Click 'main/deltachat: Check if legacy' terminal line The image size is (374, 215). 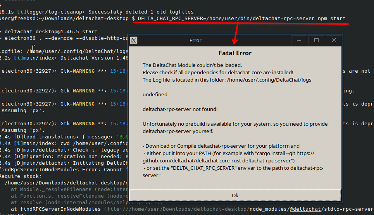(64, 150)
